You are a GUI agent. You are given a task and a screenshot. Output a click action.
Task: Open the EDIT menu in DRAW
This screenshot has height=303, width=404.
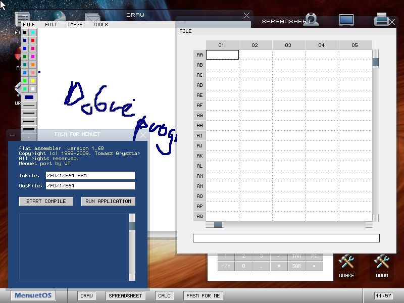click(51, 24)
